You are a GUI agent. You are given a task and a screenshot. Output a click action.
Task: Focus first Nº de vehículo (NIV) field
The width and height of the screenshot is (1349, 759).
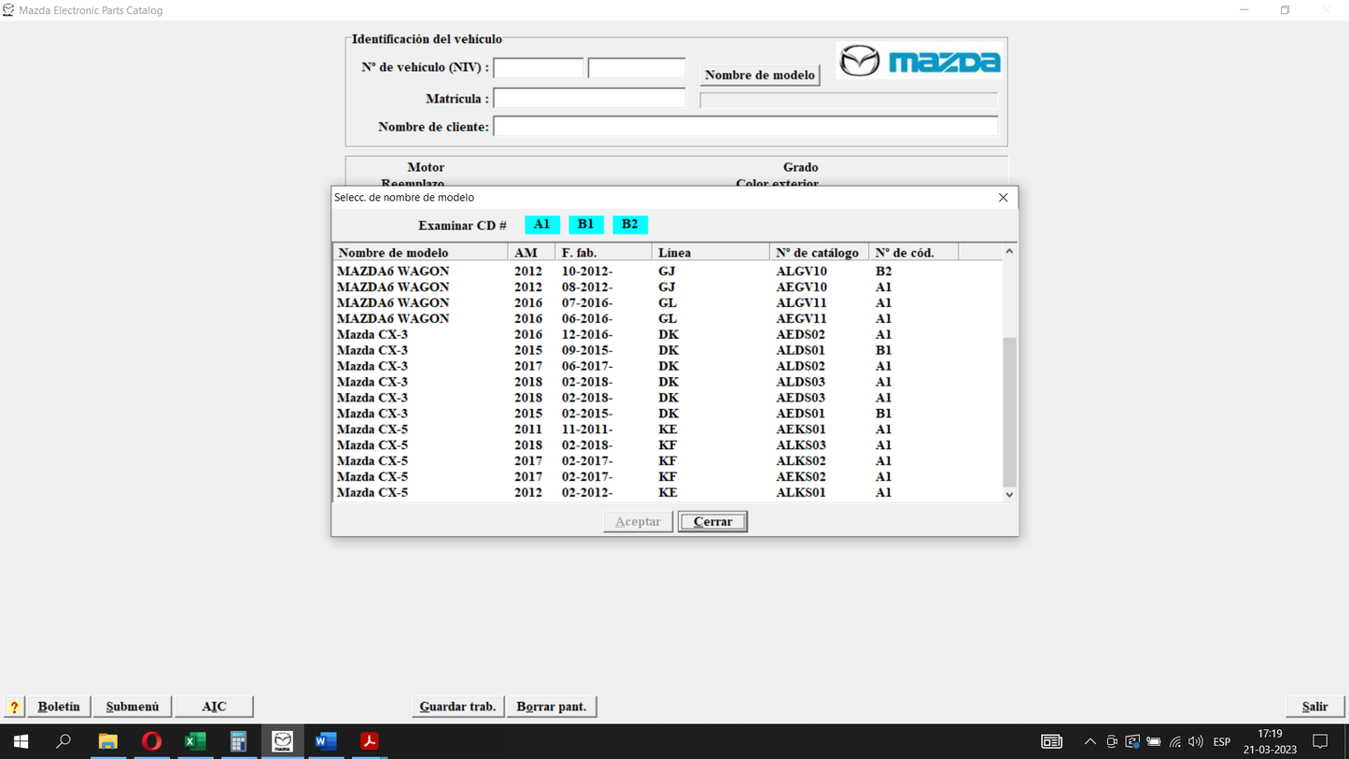[539, 68]
